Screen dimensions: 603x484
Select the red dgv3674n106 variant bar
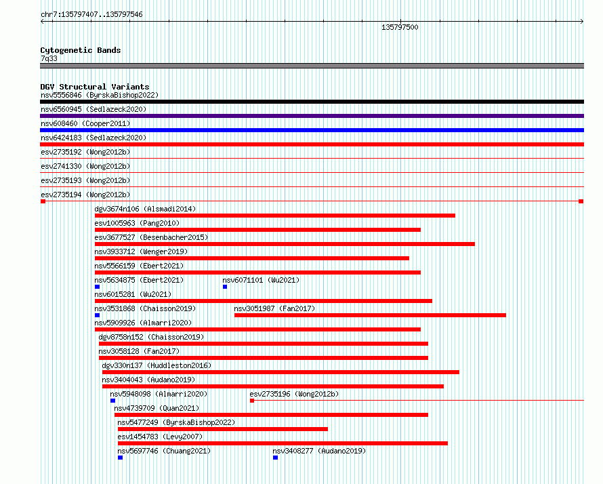[x=275, y=216]
